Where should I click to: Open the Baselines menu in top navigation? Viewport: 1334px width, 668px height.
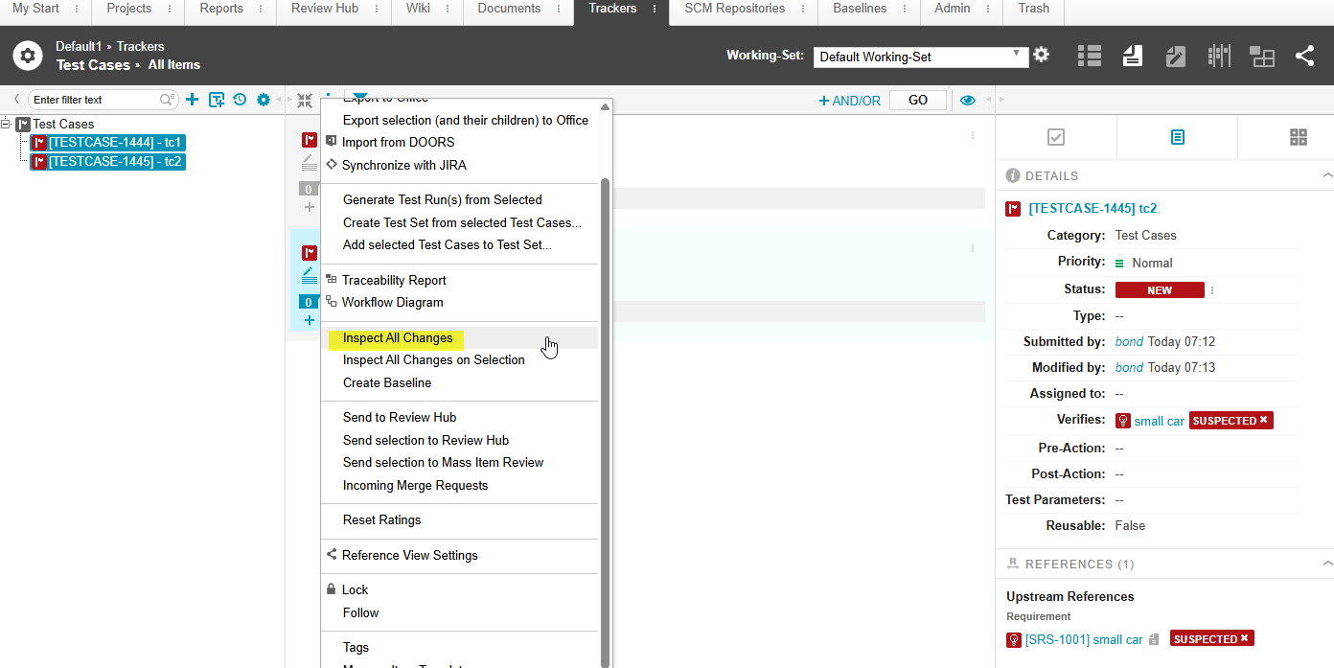click(x=861, y=8)
